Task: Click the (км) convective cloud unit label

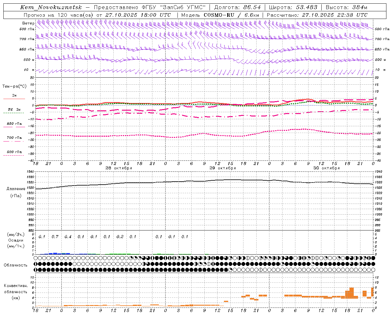Action: click(x=16, y=298)
